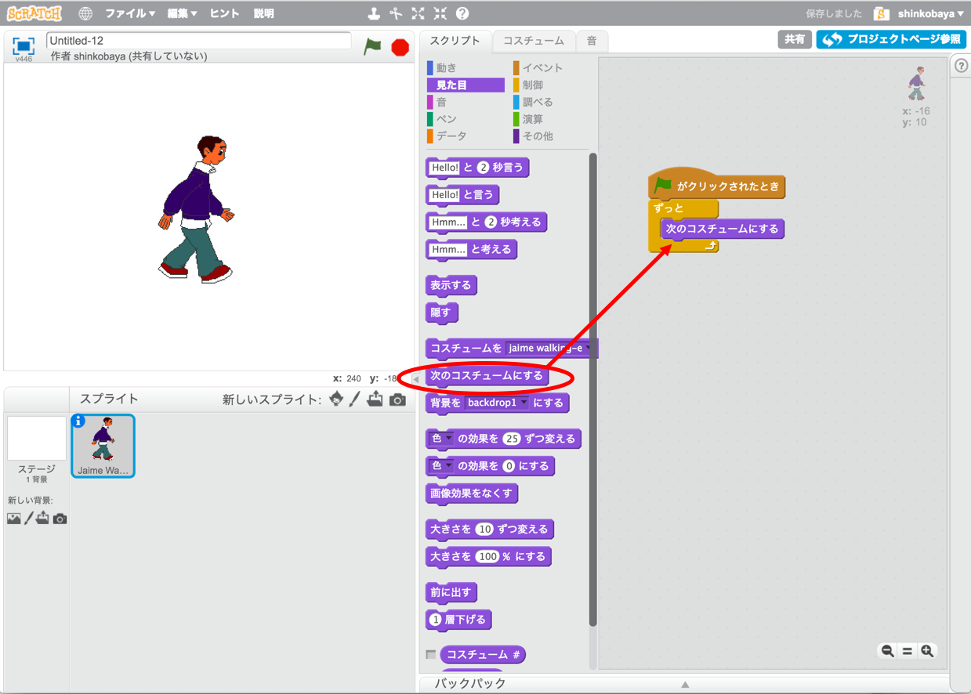The width and height of the screenshot is (971, 694).
Task: Select the grow sprite tool
Action: click(x=418, y=13)
